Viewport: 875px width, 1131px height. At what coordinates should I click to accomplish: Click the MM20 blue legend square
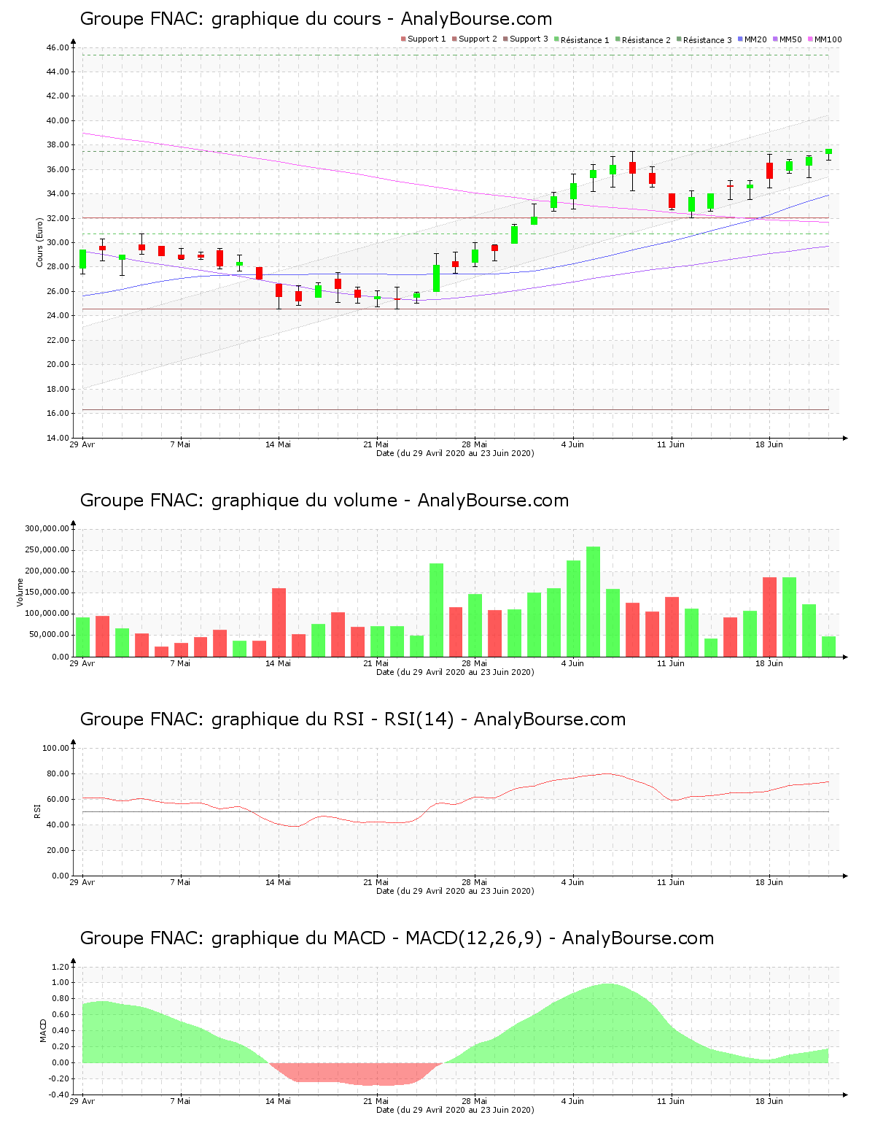click(740, 39)
